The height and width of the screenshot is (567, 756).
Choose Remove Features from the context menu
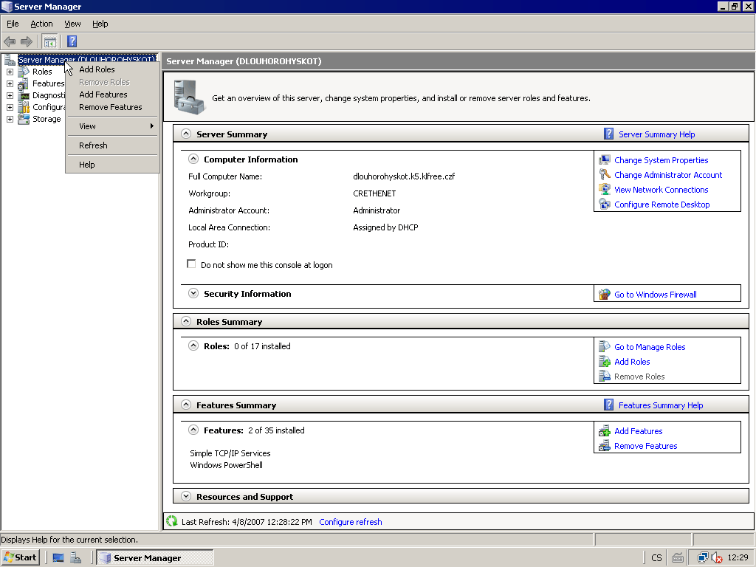[112, 107]
